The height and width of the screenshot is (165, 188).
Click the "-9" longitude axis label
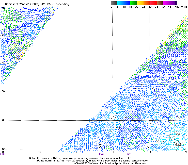pyautogui.click(x=76, y=152)
